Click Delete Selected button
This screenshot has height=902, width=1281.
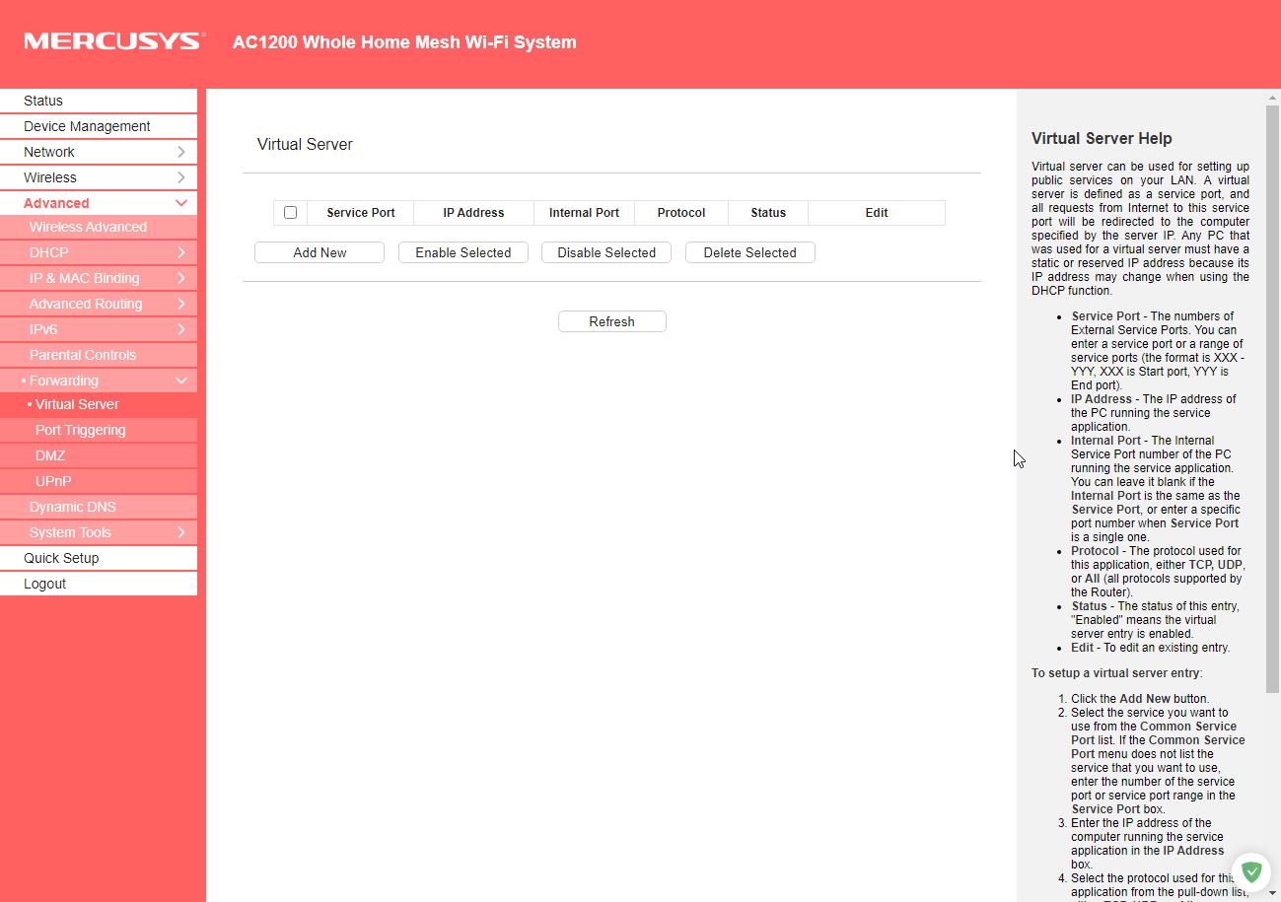click(749, 252)
